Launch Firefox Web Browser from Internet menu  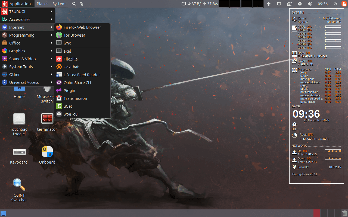(82, 27)
